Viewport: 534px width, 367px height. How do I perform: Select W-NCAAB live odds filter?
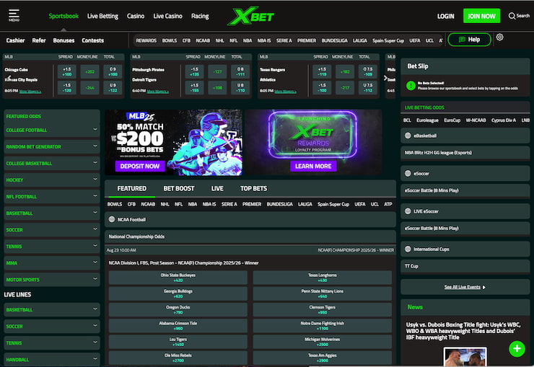coord(476,120)
